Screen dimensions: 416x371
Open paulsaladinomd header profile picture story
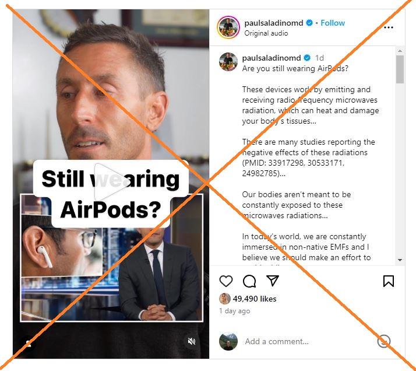(228, 27)
